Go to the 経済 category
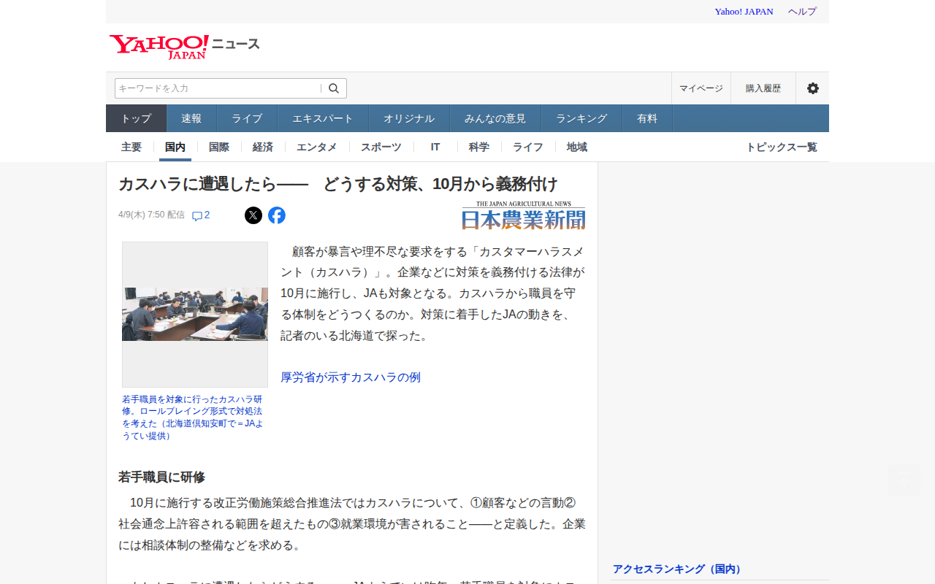 263,147
